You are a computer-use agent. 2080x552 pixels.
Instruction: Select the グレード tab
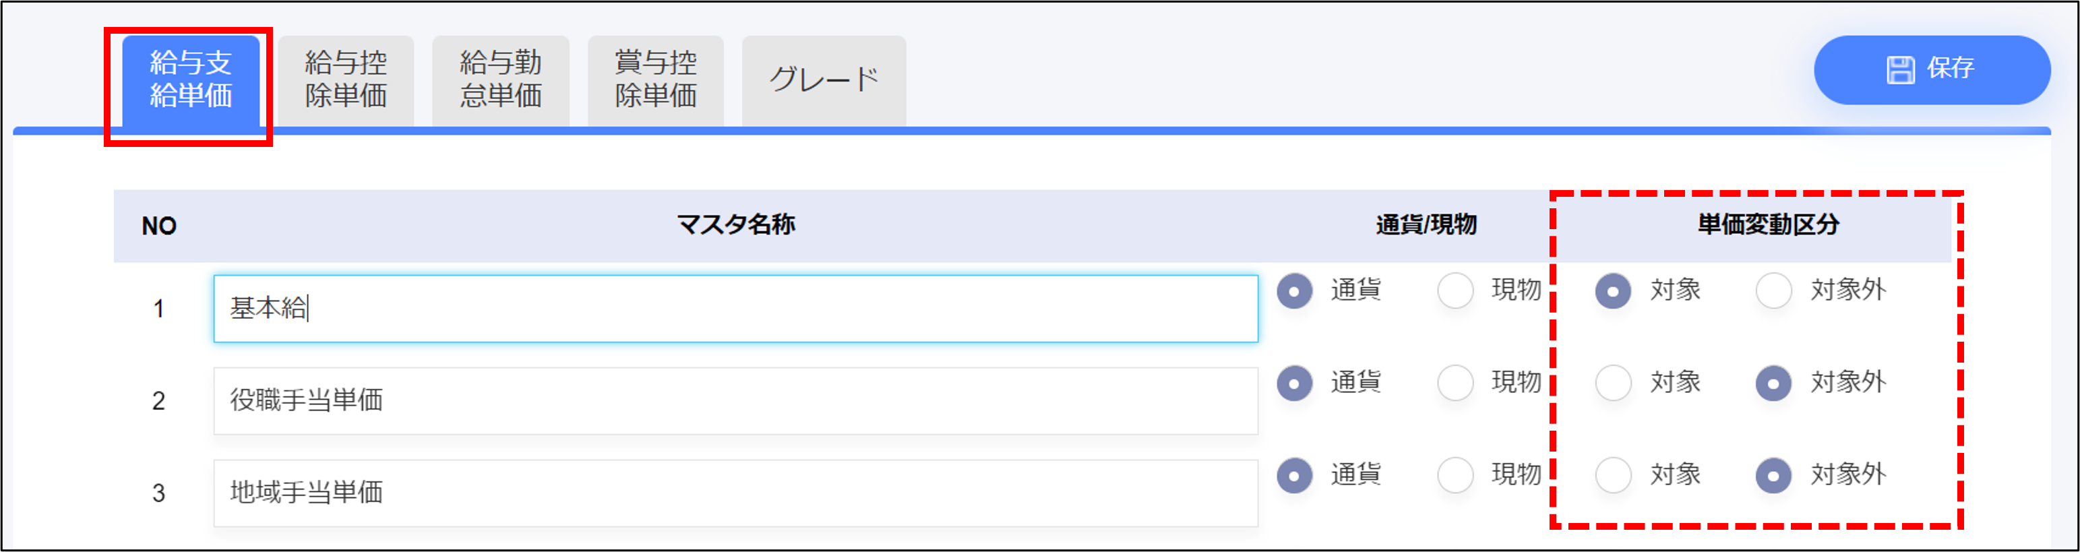(824, 80)
